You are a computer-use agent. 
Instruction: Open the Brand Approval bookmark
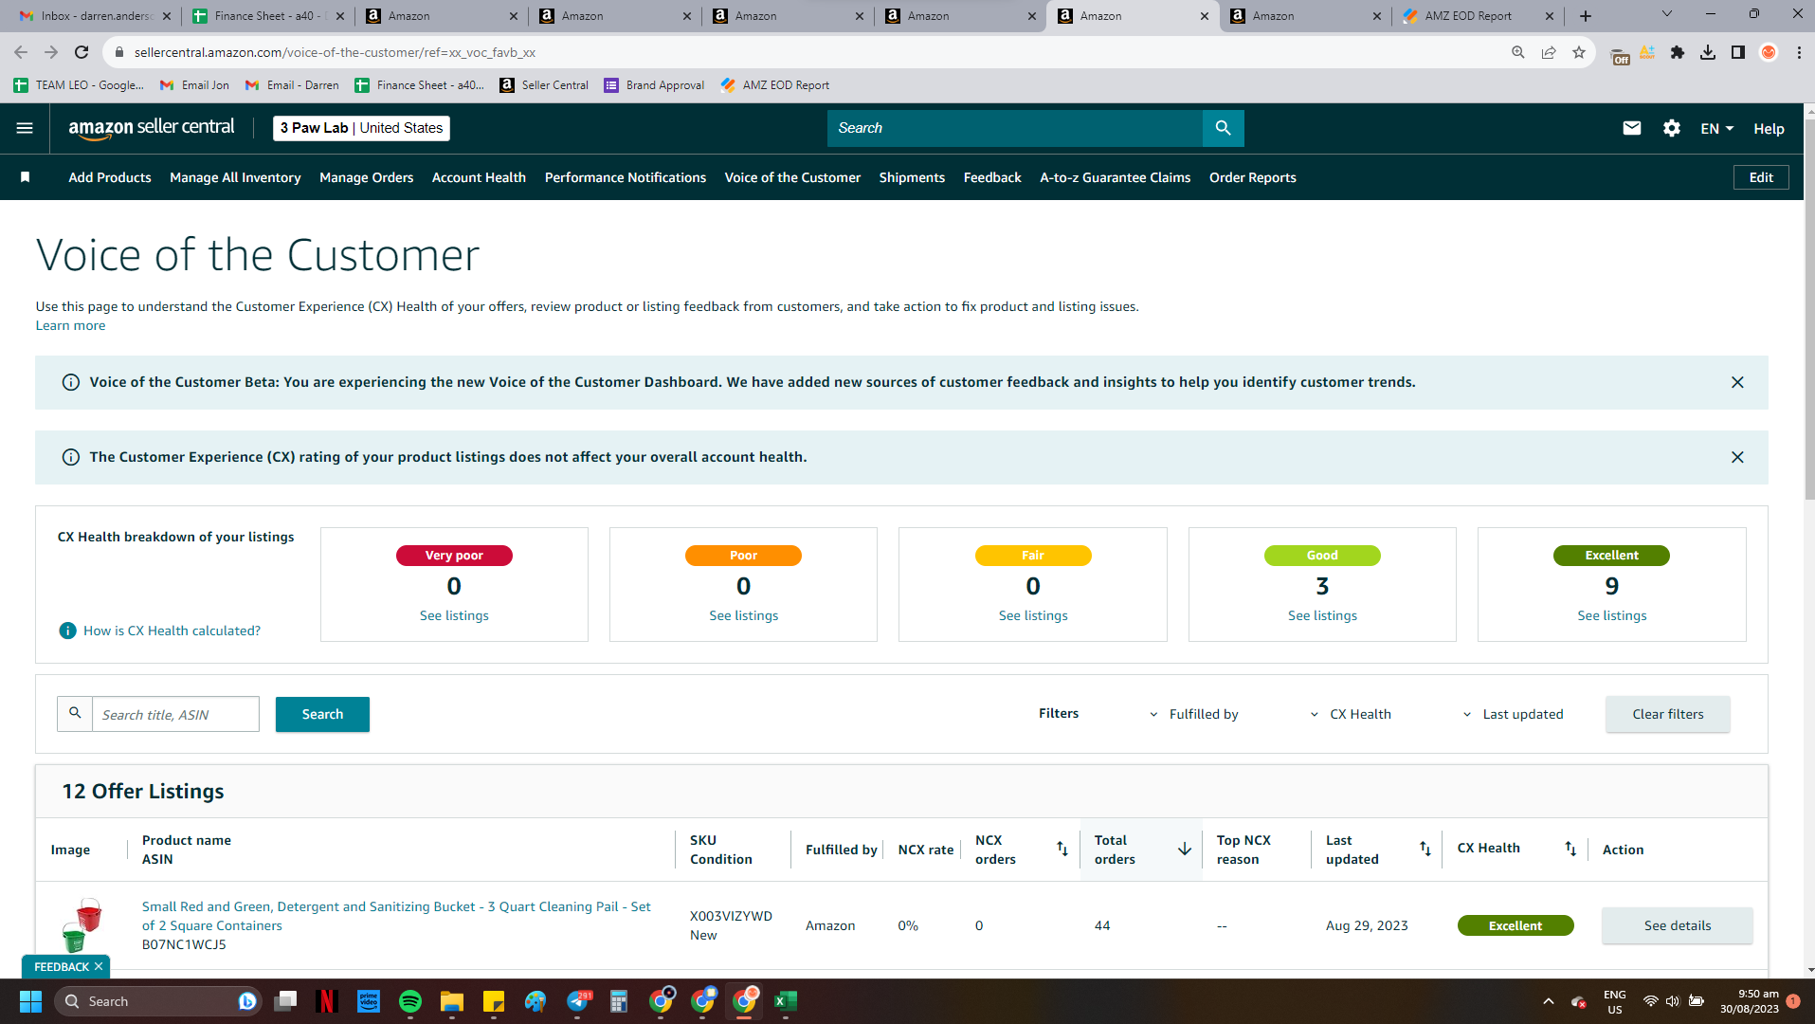654,85
